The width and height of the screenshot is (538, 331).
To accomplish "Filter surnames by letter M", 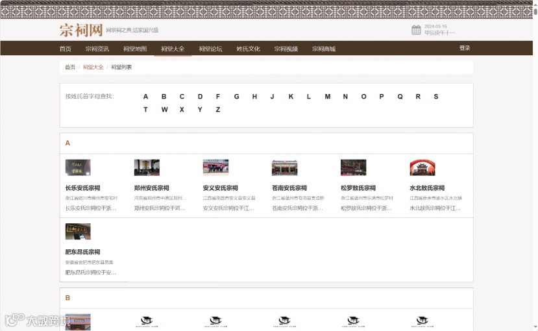I will [x=328, y=97].
